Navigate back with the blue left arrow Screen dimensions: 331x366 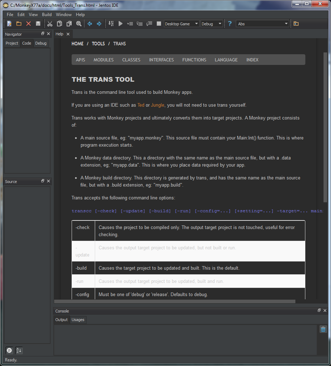[89, 24]
